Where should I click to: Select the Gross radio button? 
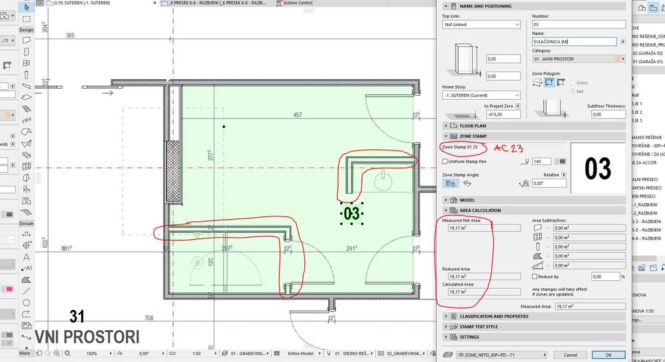(x=573, y=83)
